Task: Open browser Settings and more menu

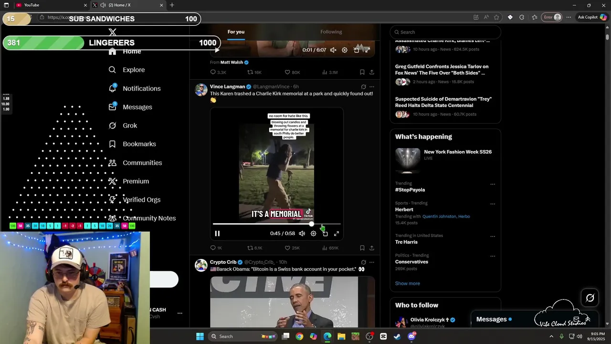Action: (x=569, y=17)
